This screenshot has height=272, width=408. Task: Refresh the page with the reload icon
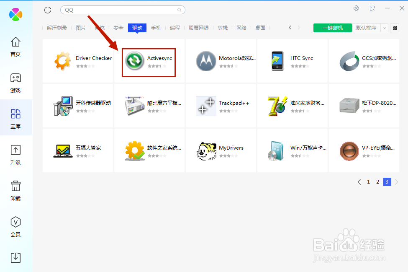(48, 10)
